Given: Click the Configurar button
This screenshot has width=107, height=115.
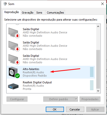Looking at the screenshot, I should [17, 99].
